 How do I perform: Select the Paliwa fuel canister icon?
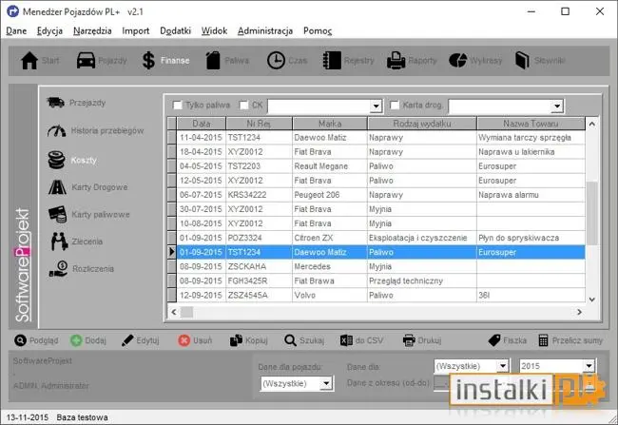click(x=213, y=60)
